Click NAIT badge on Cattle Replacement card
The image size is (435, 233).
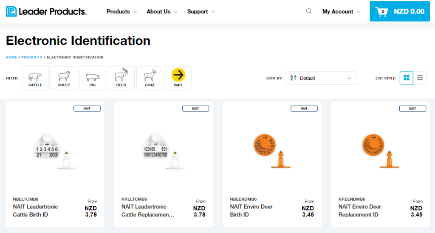[195, 109]
